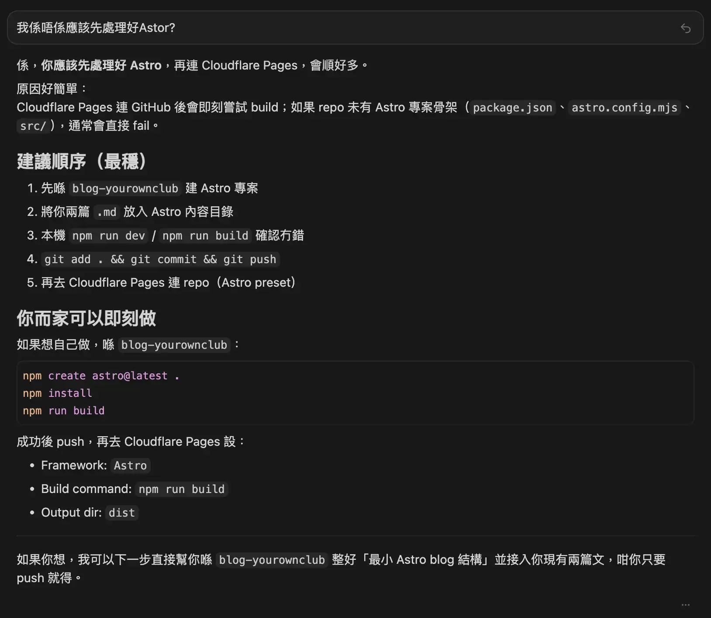Open the three-dots more options menu
Viewport: 711px width, 618px height.
pos(685,605)
